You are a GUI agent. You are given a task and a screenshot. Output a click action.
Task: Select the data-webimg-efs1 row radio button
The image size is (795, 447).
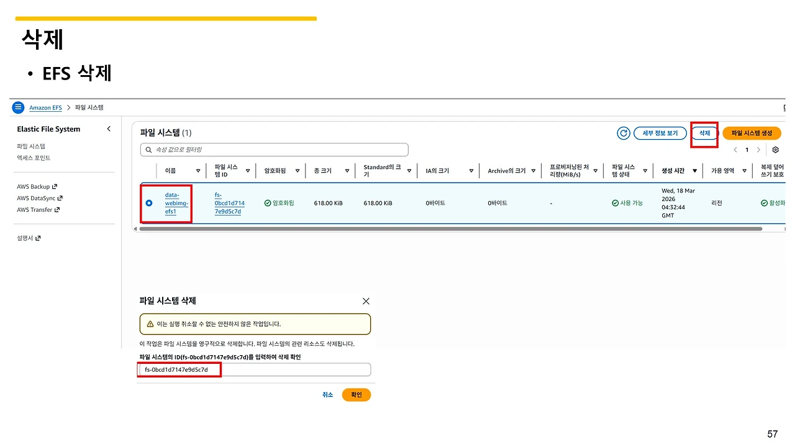tap(149, 203)
